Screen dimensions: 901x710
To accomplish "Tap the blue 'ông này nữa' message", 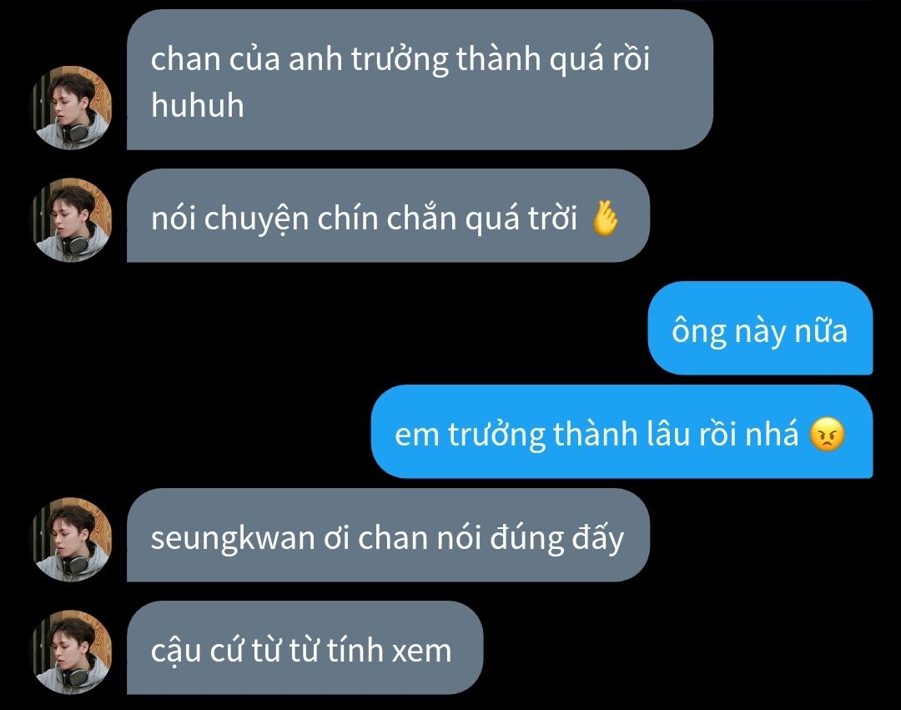I will point(760,328).
